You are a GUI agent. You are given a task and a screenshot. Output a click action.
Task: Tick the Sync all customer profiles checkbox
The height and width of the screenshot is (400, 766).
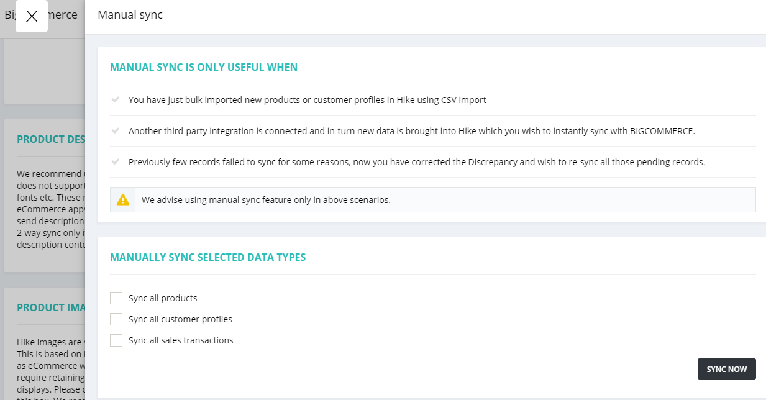[x=116, y=319]
